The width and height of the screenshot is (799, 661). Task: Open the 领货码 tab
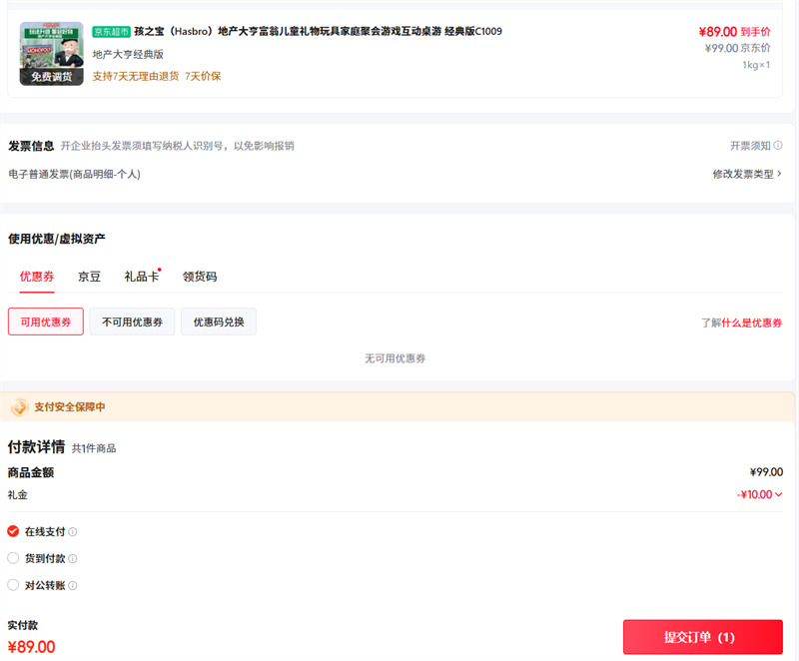tap(200, 277)
